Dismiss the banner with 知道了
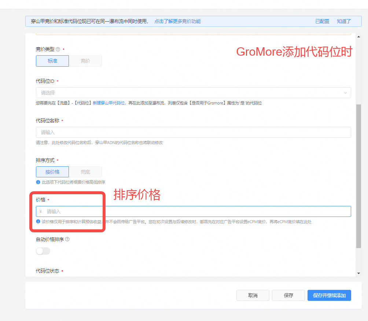 coord(343,21)
